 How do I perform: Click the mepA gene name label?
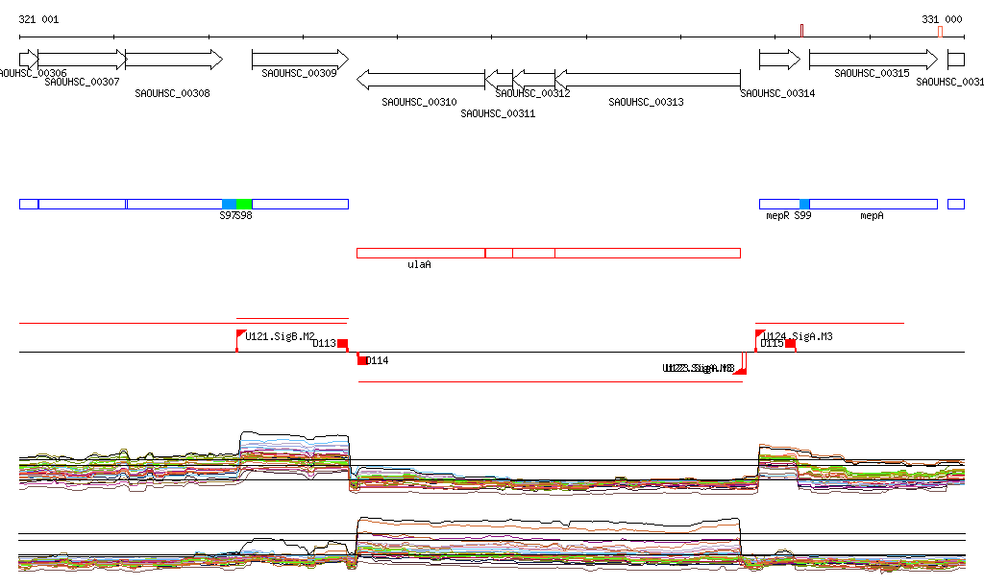pyautogui.click(x=872, y=216)
